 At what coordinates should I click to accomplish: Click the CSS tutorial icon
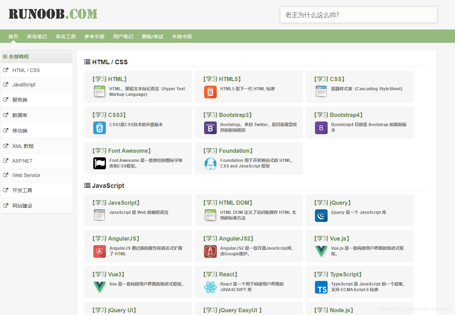pyautogui.click(x=321, y=92)
